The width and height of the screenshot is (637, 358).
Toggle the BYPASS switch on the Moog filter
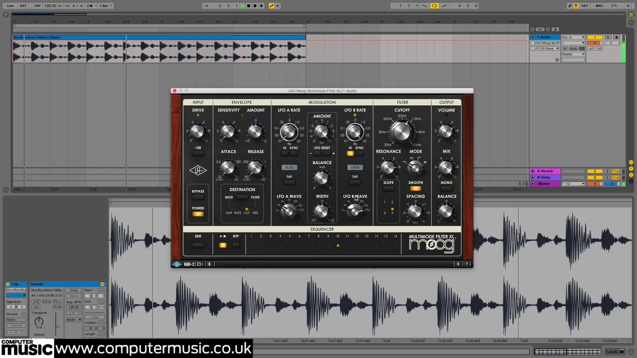click(x=198, y=198)
